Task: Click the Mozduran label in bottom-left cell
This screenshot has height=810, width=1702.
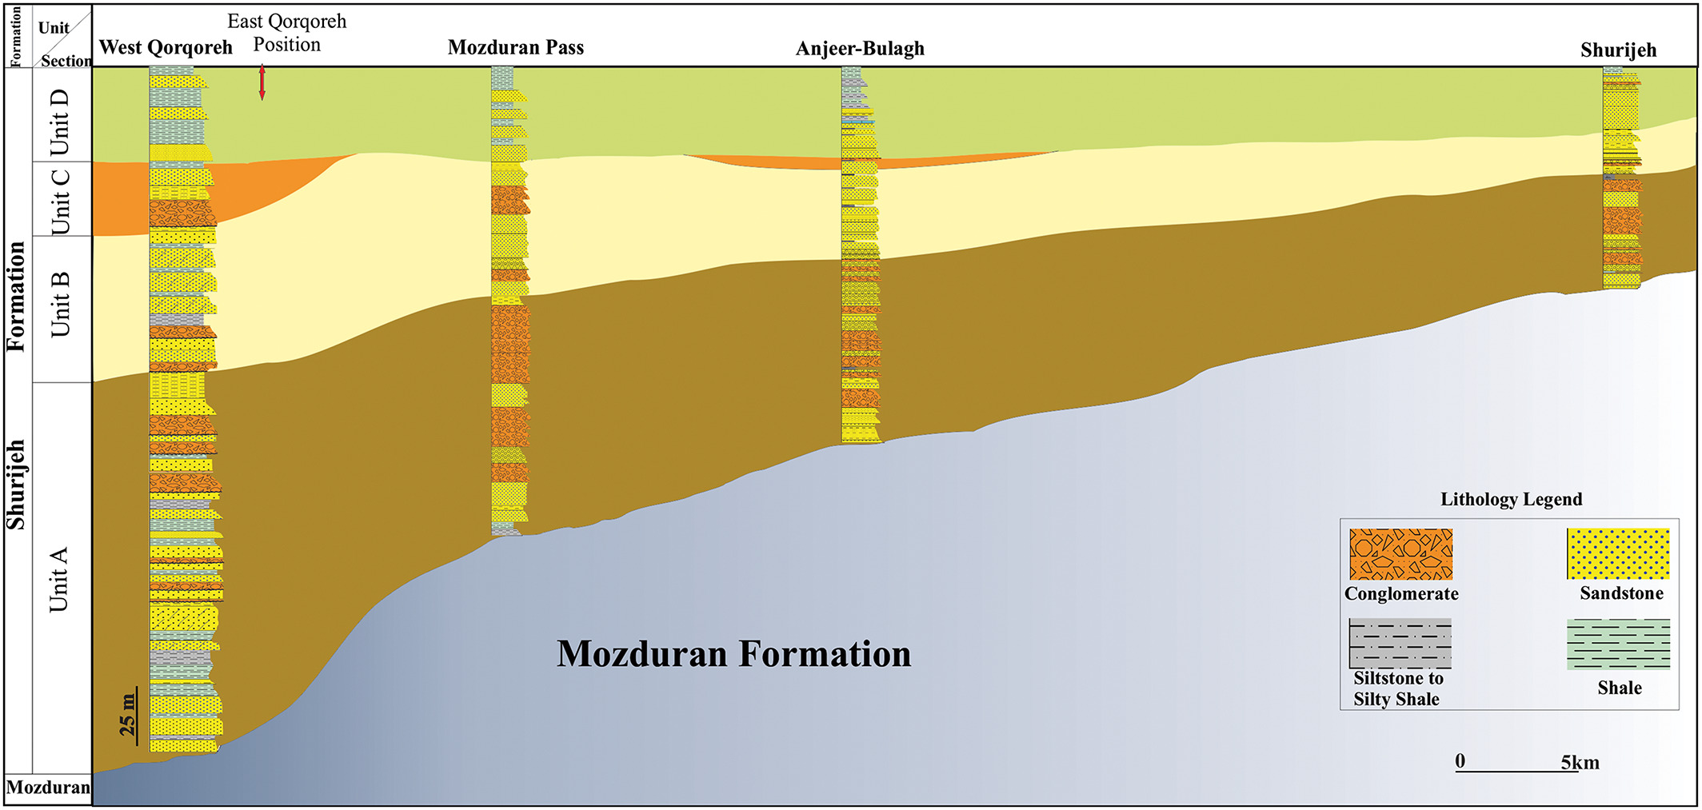Action: (48, 788)
